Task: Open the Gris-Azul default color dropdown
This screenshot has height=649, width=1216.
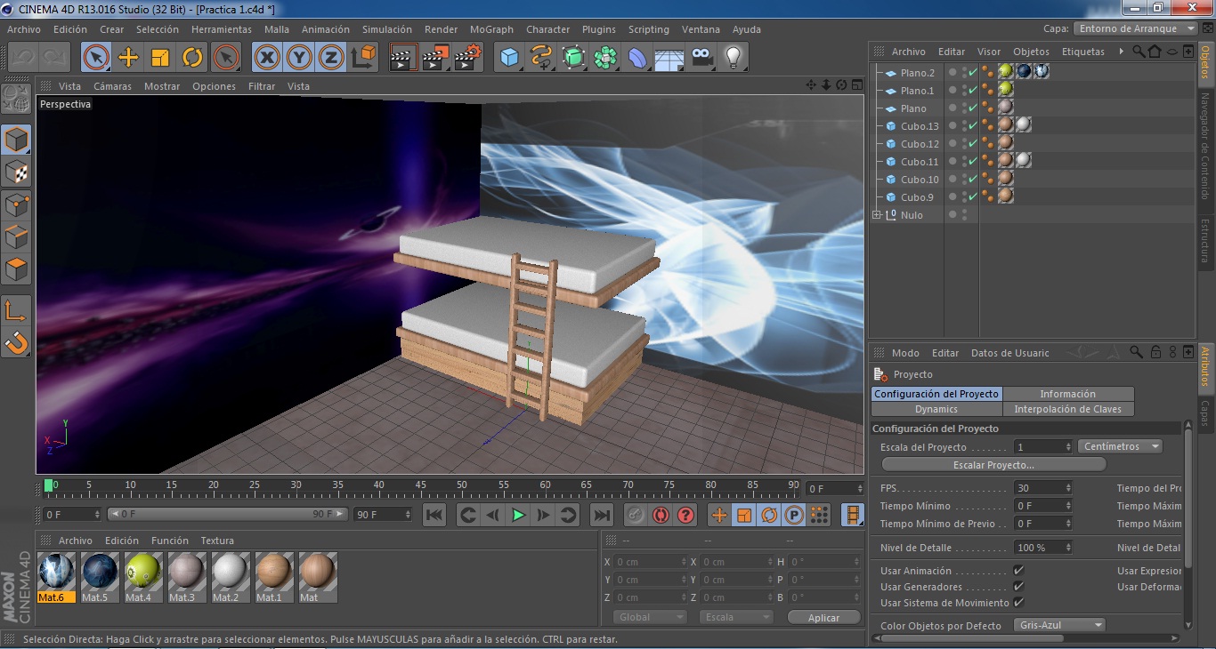Action: pyautogui.click(x=1059, y=625)
